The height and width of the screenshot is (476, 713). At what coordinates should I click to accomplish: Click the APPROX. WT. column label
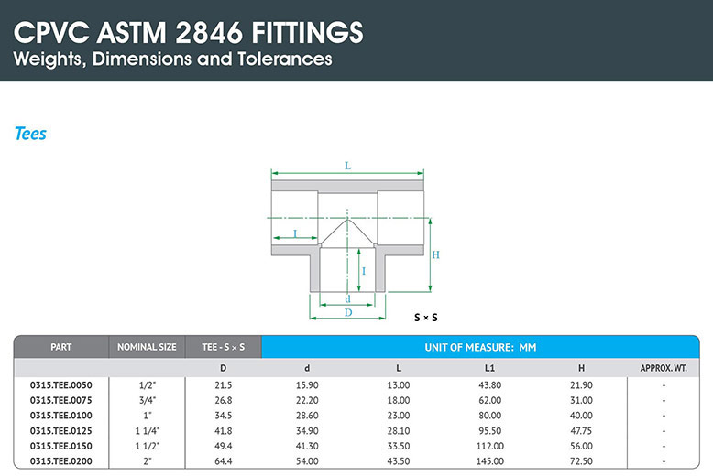click(663, 369)
